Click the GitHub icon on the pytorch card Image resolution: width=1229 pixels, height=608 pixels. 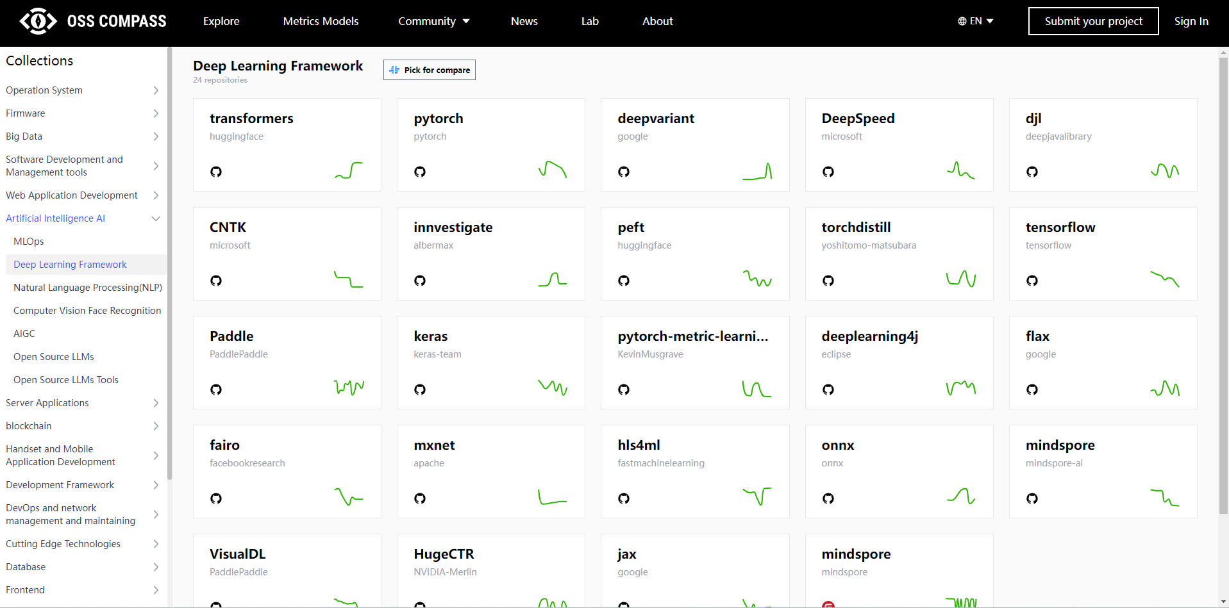[420, 172]
